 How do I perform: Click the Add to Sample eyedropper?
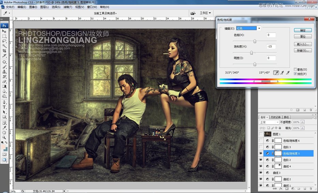point(282,73)
